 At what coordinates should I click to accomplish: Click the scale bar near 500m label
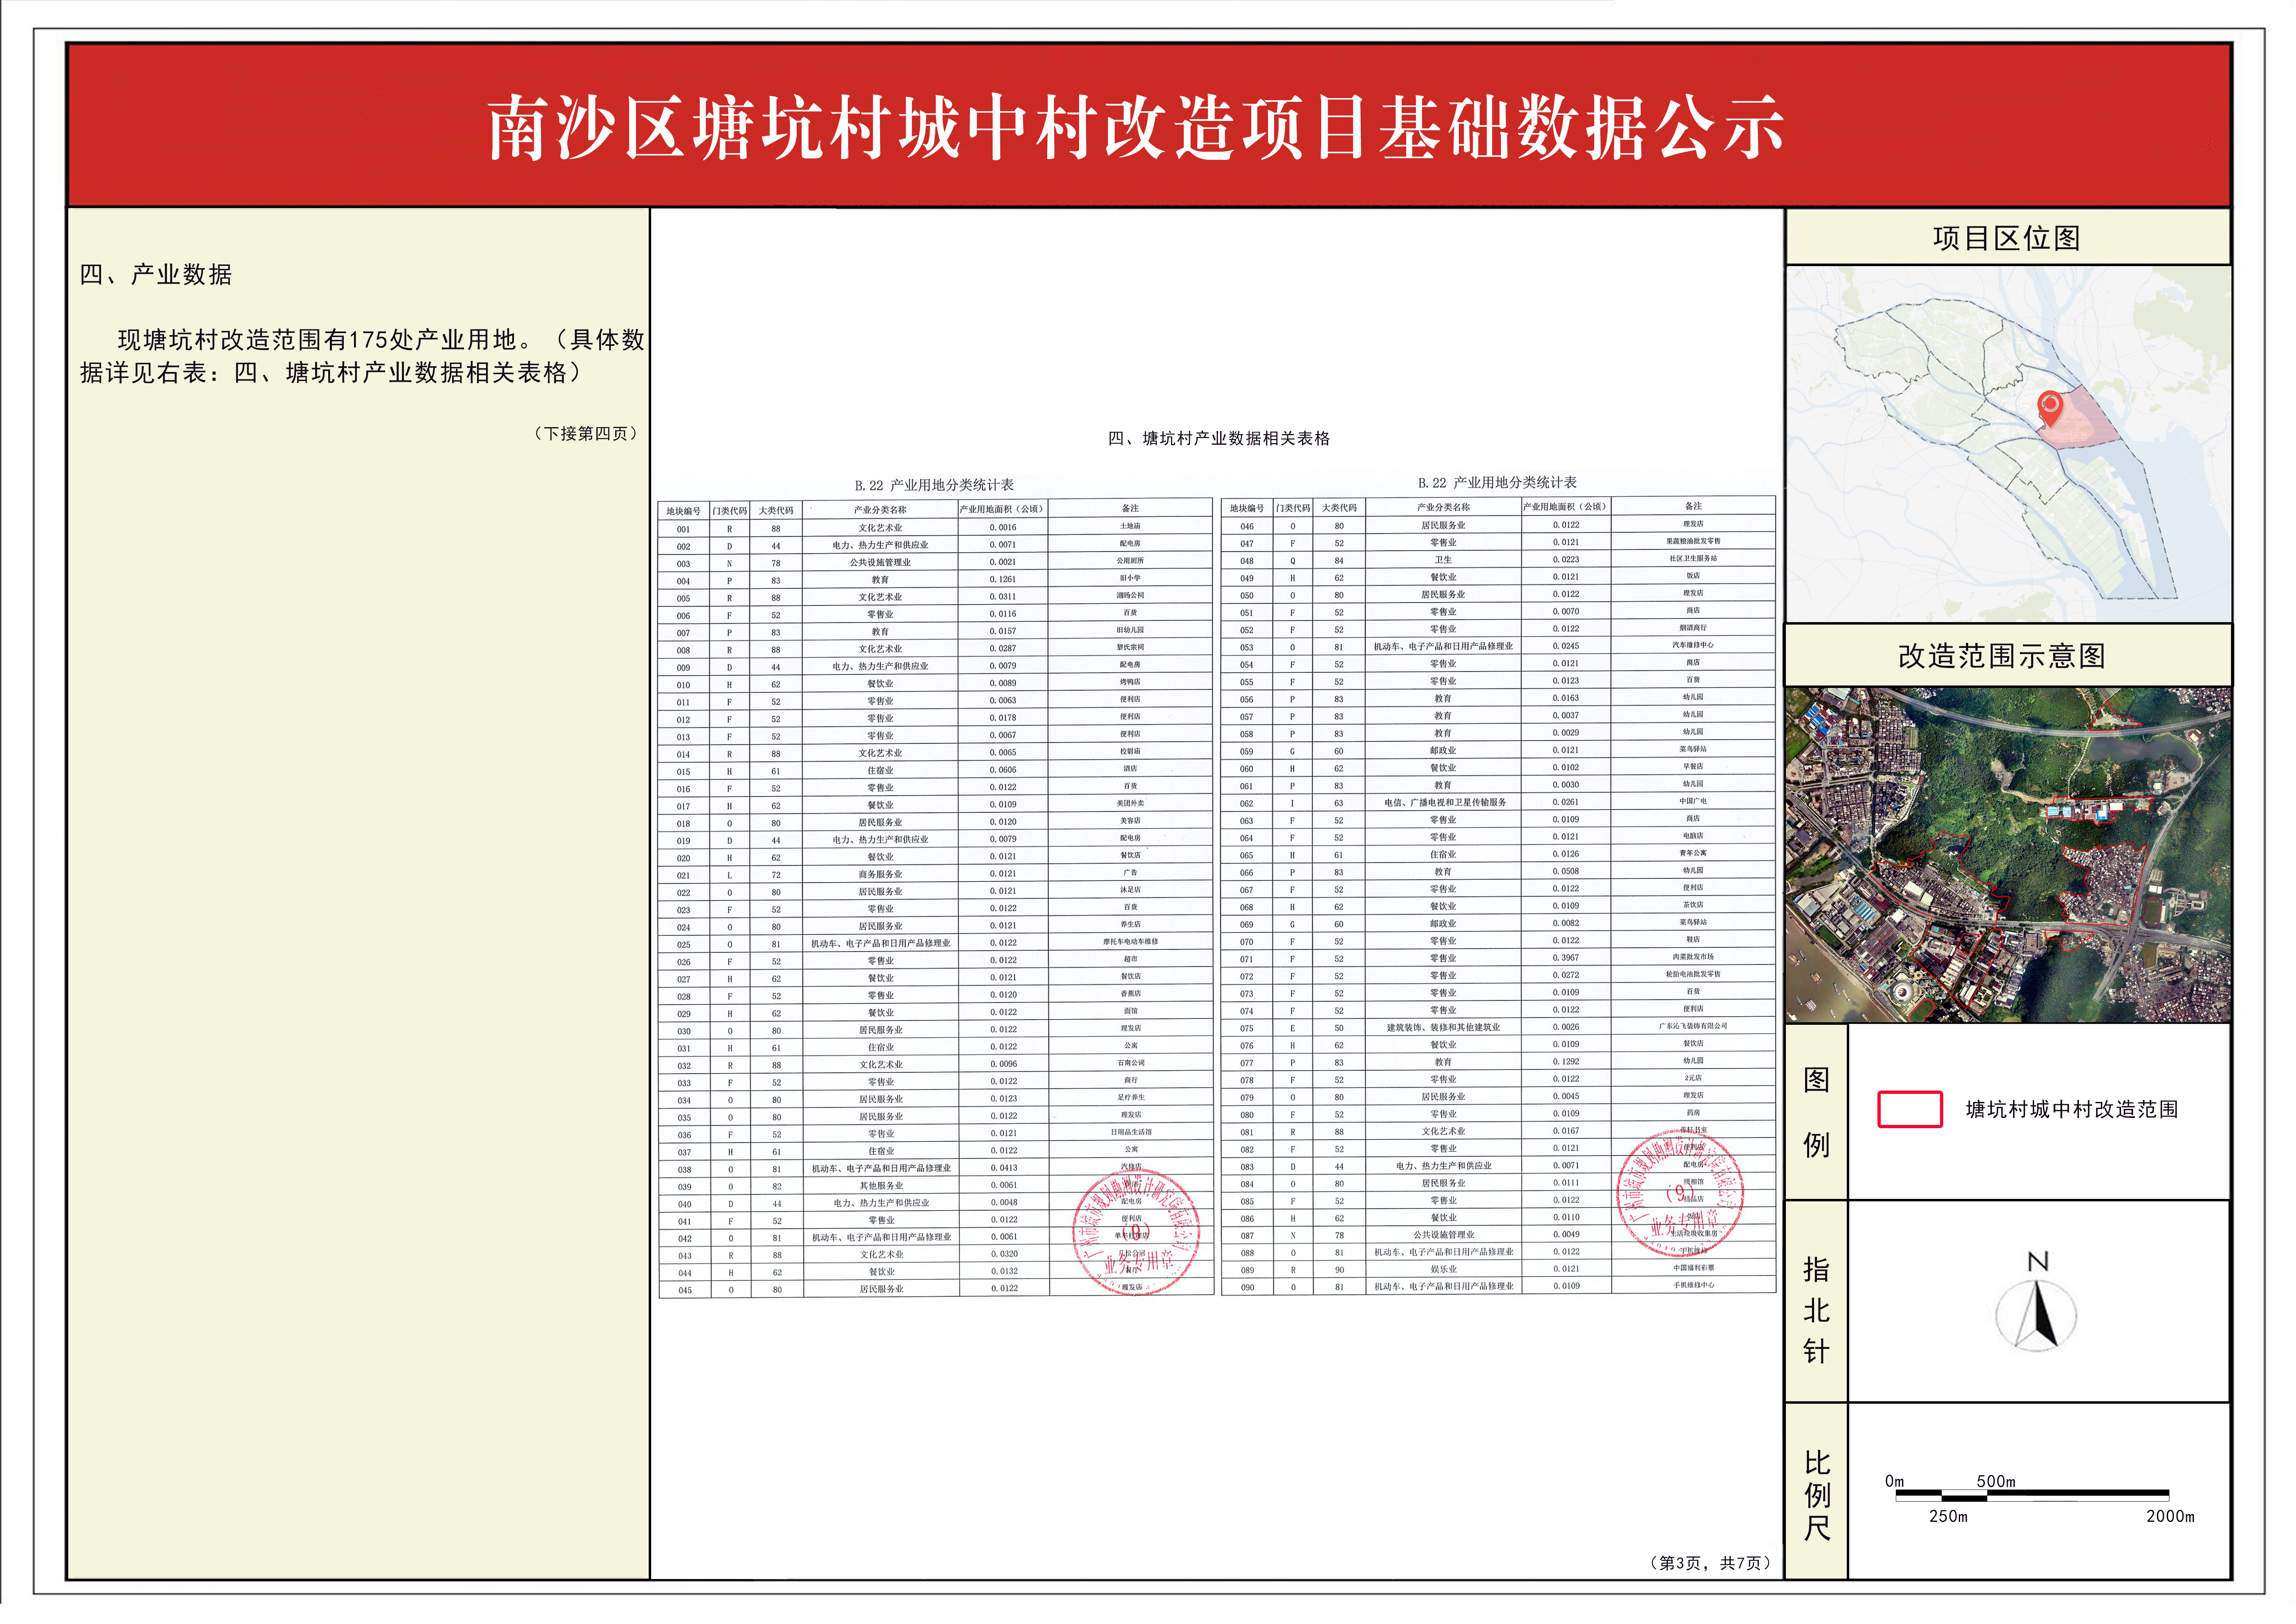pyautogui.click(x=2031, y=1496)
